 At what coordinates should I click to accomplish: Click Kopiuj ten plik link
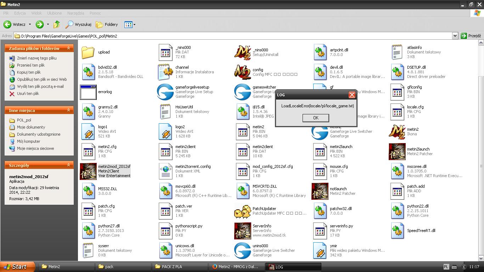(29, 72)
